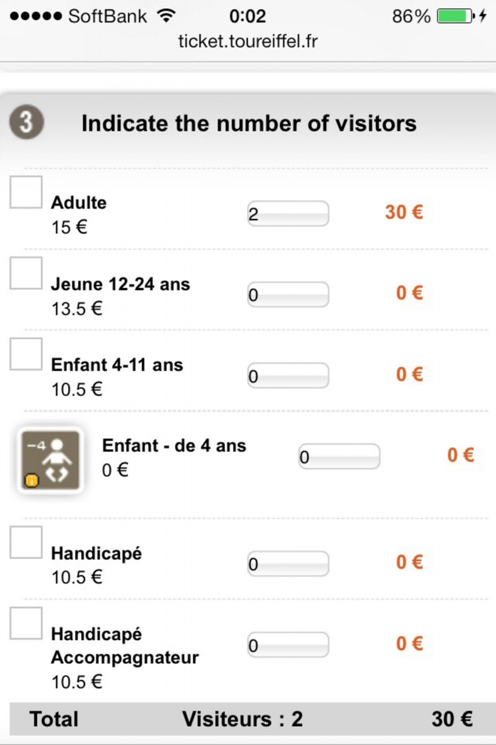Check the Adulte checkbox
Image resolution: width=496 pixels, height=745 pixels.
tap(26, 192)
